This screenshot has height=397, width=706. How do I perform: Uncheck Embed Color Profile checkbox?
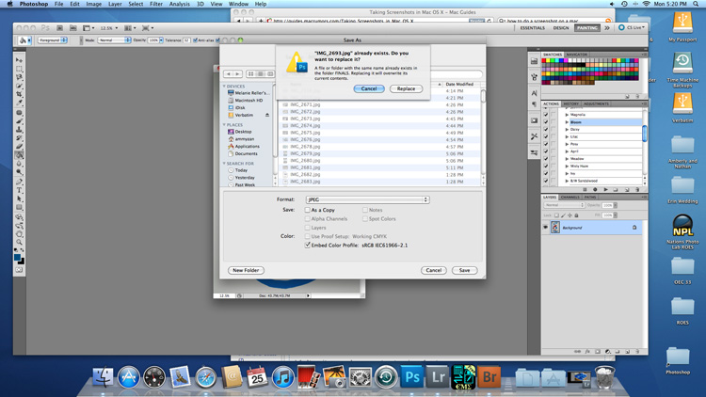point(308,245)
